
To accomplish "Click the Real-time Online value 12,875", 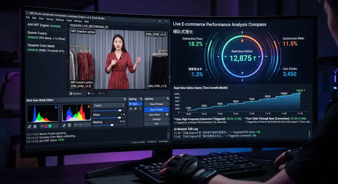I will pyautogui.click(x=241, y=58).
